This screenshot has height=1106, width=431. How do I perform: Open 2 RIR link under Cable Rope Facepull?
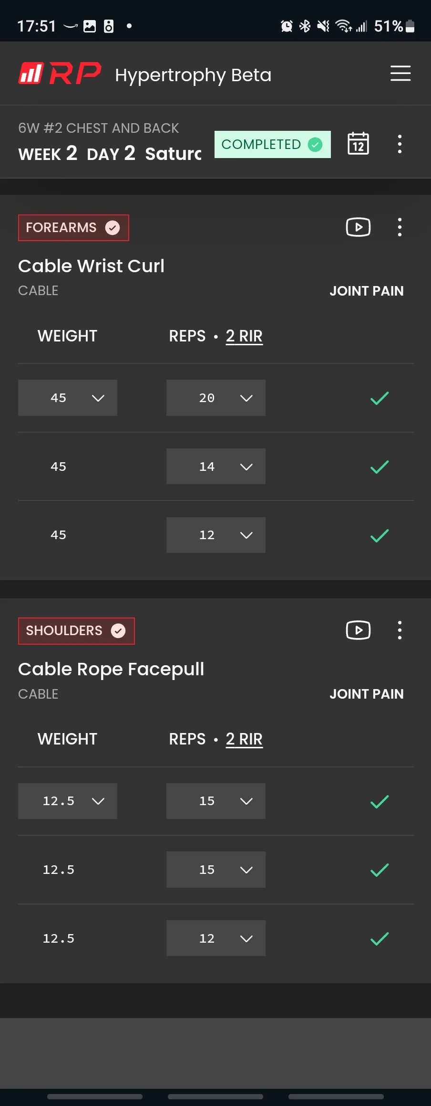click(x=244, y=739)
